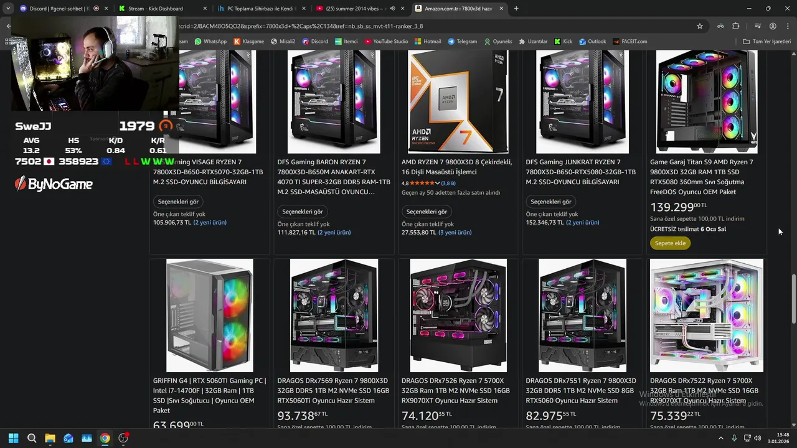
Task: Click Seçenekleri gör for DFS Gaming BARON
Action: point(303,212)
